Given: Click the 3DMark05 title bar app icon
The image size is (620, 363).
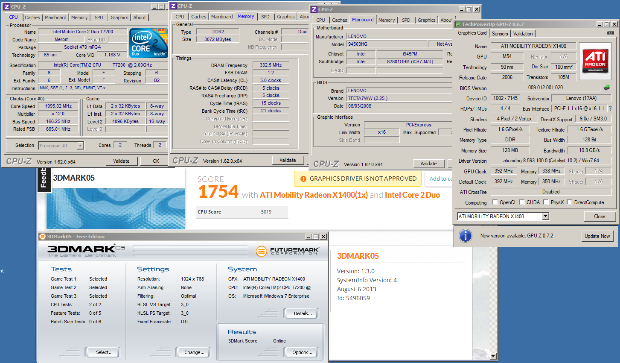Looking at the screenshot, I should [42, 237].
